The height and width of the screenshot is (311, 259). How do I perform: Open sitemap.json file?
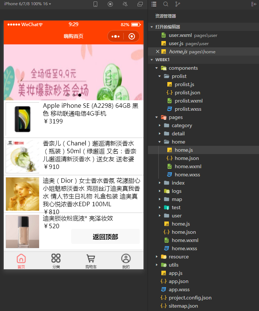point(203,306)
